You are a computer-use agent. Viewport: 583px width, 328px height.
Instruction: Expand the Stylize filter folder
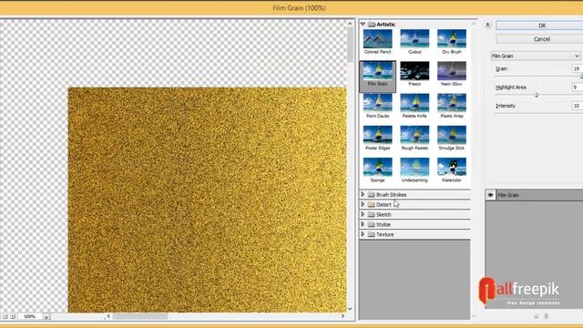[x=363, y=224]
